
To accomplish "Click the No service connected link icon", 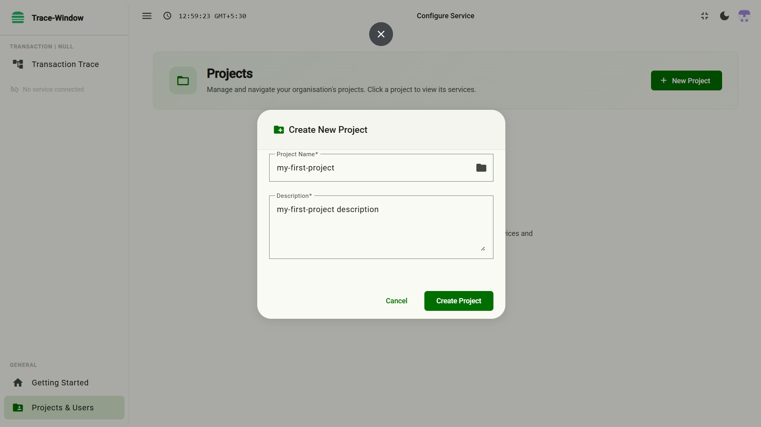I will point(14,90).
